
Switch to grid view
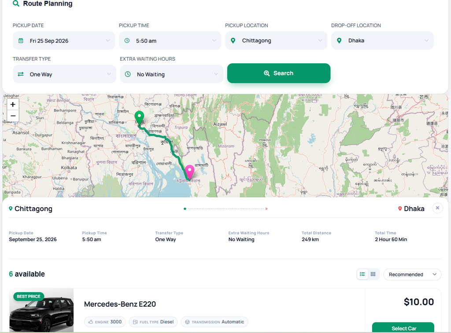373,274
